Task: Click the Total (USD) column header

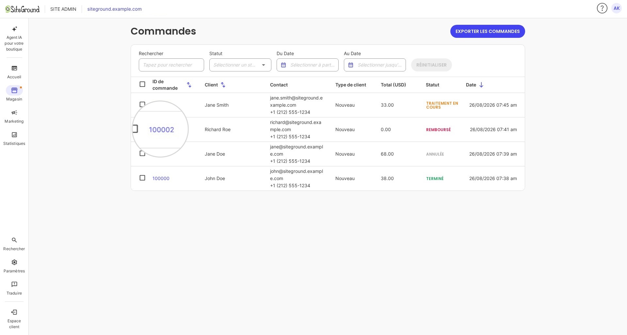Action: 393,85
